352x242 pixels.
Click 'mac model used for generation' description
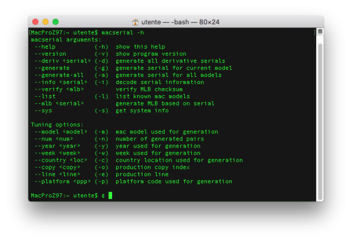point(167,132)
